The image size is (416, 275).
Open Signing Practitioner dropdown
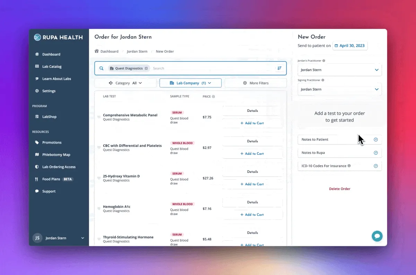340,89
